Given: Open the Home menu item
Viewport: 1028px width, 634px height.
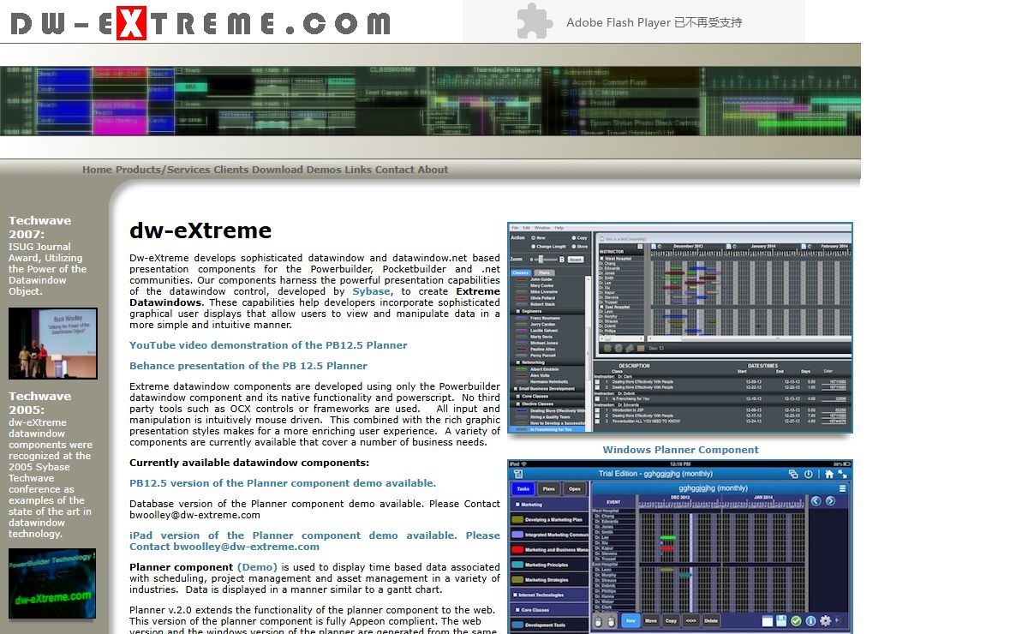Looking at the screenshot, I should coord(97,170).
